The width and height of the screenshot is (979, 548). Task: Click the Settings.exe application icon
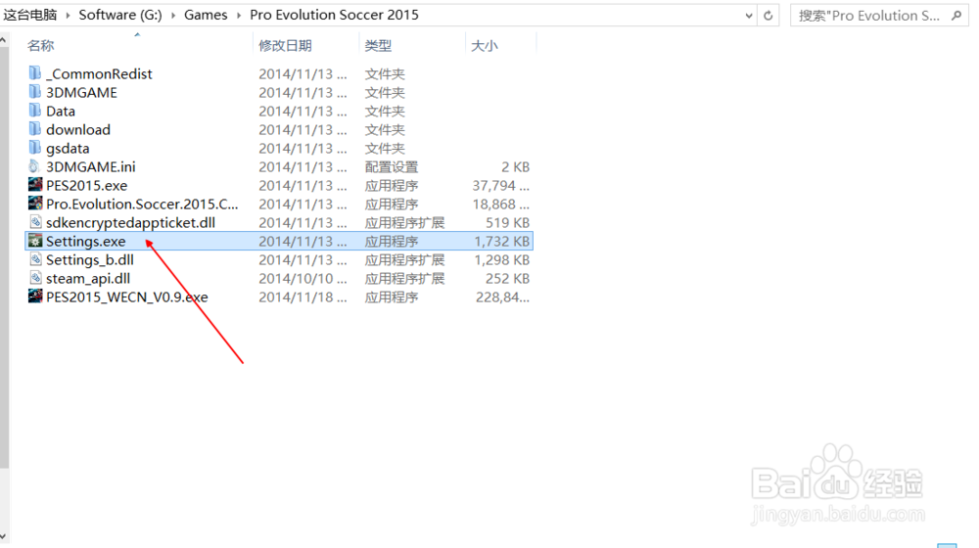pyautogui.click(x=35, y=241)
